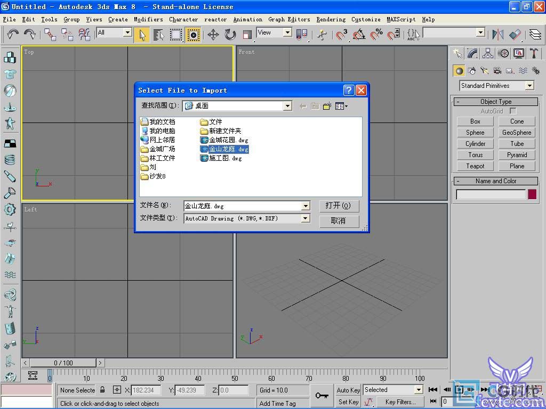Open the view menu icon in import dialog
The height and width of the screenshot is (409, 546).
(341, 106)
